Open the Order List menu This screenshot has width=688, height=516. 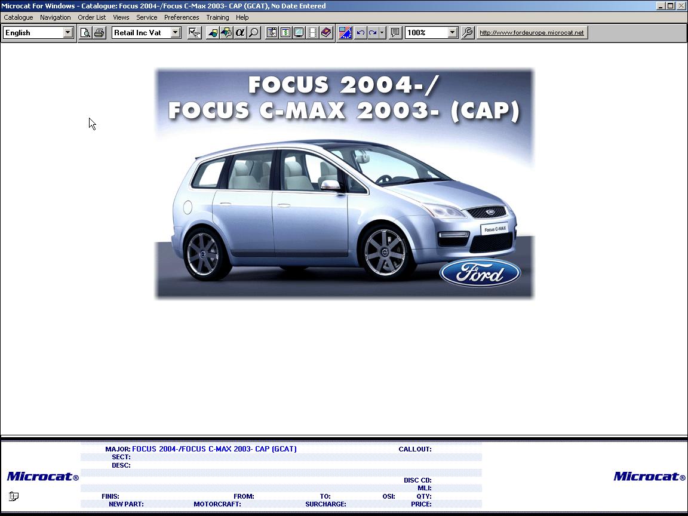[91, 17]
